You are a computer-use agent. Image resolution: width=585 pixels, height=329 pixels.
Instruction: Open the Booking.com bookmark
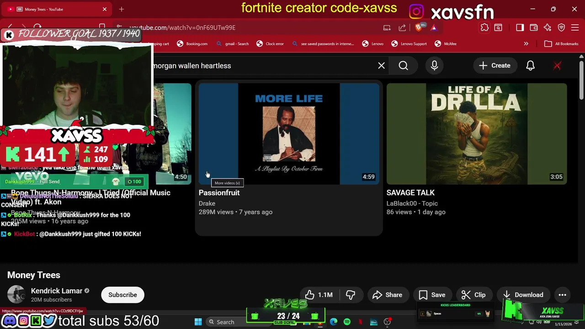tap(192, 44)
